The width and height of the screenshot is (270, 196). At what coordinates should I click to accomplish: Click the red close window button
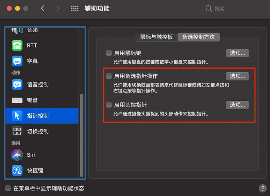(x=9, y=8)
